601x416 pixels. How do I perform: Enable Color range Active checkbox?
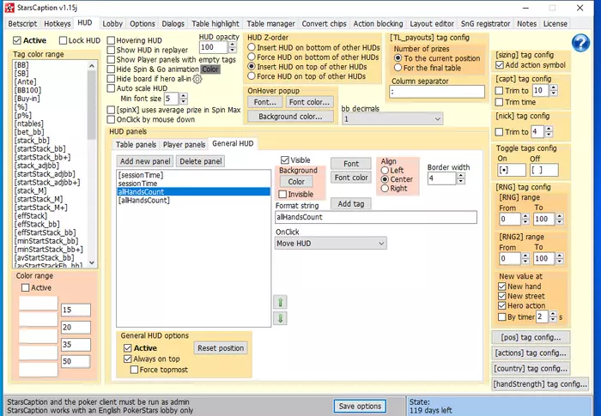(x=26, y=287)
